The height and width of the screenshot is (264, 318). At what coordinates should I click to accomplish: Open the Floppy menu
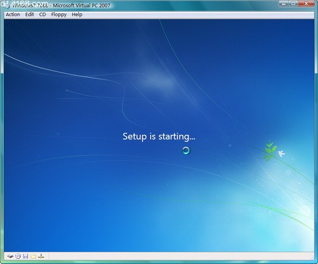pos(59,15)
